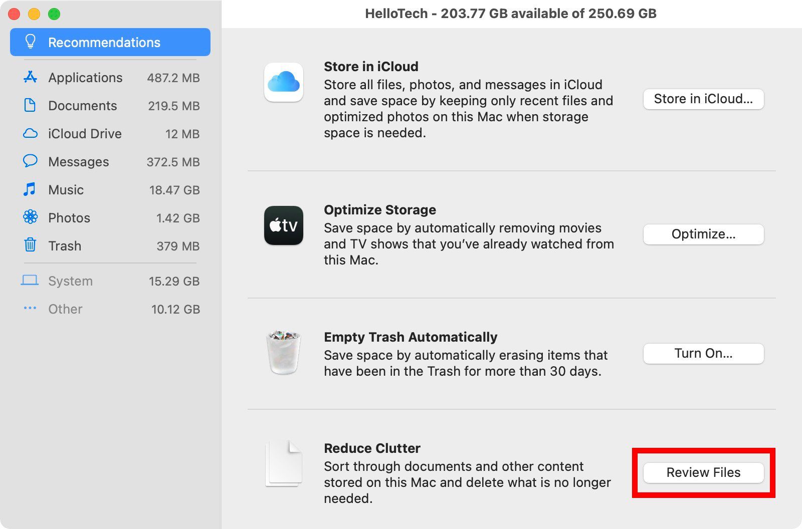Click the Apple TV app icon
Viewport: 802px width, 529px height.
click(284, 225)
